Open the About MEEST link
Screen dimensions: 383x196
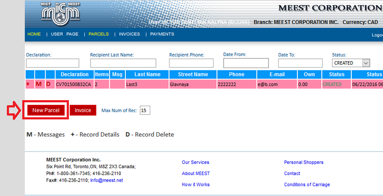[x=196, y=173]
